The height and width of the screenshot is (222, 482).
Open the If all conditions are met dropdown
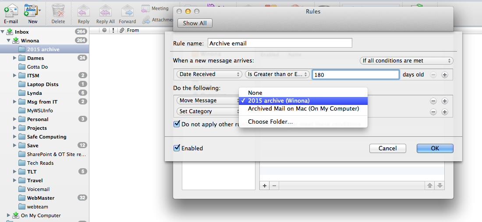(406, 61)
